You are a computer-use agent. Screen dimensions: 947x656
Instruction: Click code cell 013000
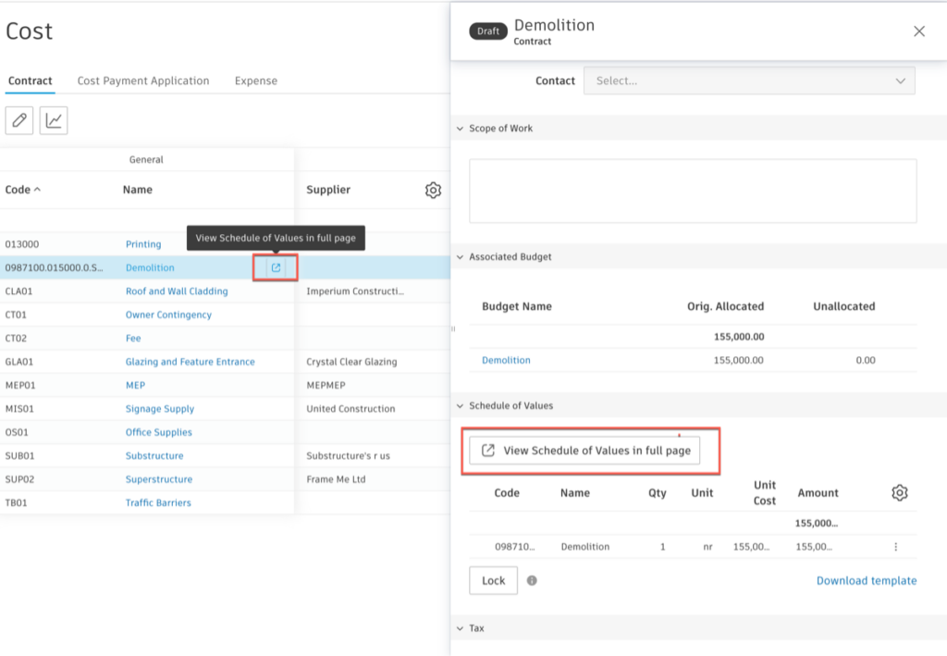click(x=22, y=244)
